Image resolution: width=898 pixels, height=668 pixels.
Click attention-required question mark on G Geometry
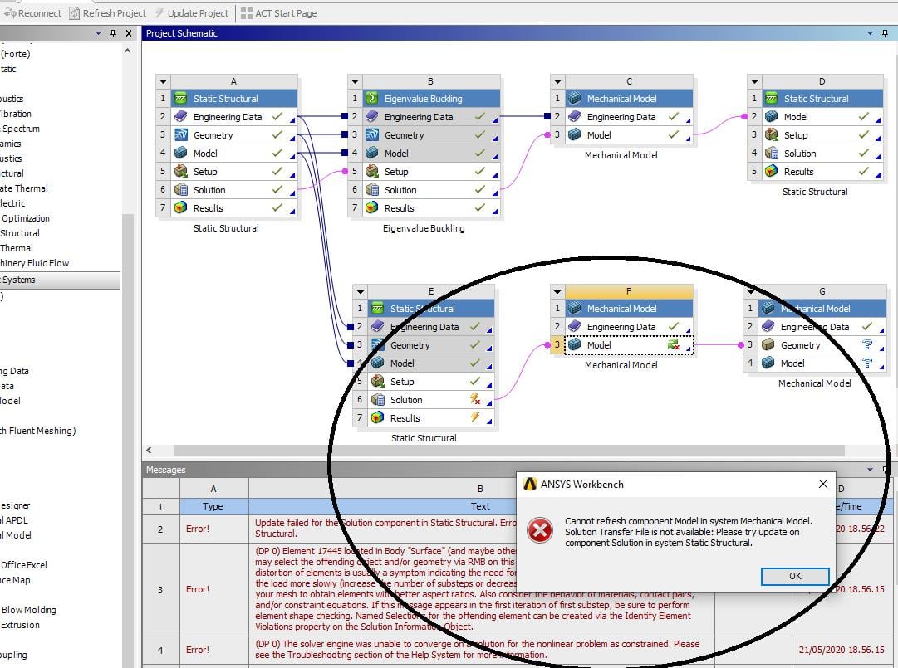[x=867, y=345]
